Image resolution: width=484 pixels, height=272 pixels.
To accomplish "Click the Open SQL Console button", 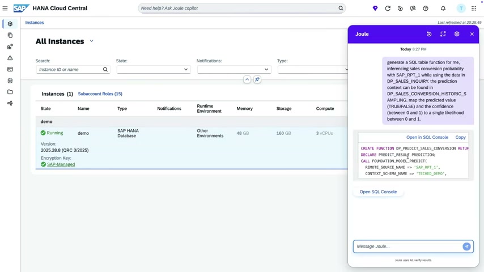I will coord(378,192).
